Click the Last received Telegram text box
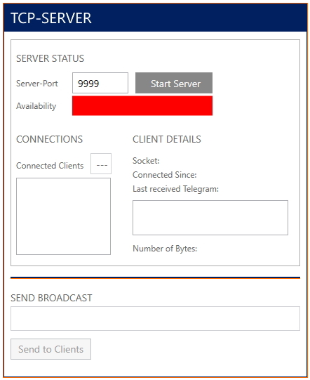Viewport: 310px width, 380px height. [210, 218]
